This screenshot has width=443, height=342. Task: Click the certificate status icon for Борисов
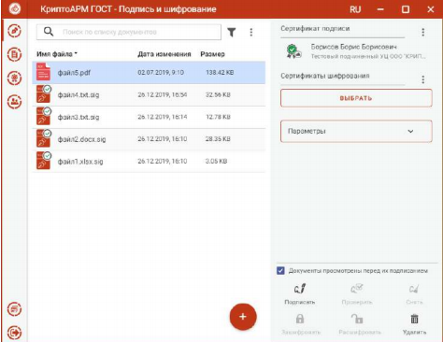[x=293, y=51]
